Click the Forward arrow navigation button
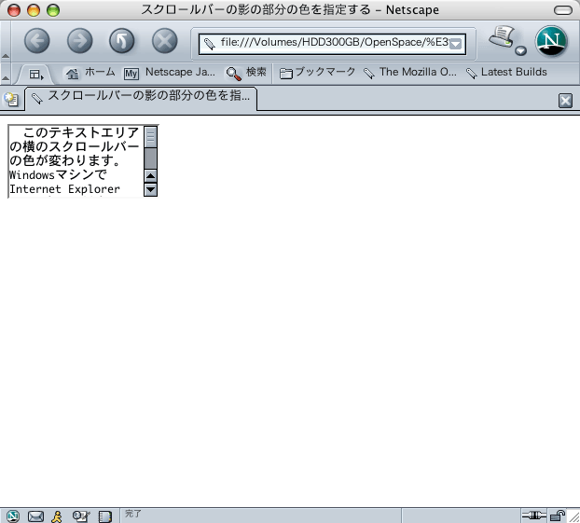The height and width of the screenshot is (523, 580). click(x=79, y=41)
